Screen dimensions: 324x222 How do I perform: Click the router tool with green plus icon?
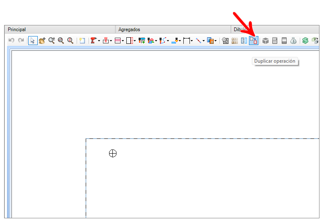tap(142, 41)
